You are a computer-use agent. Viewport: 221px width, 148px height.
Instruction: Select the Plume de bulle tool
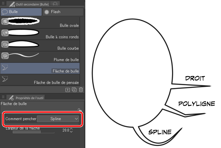point(40,56)
